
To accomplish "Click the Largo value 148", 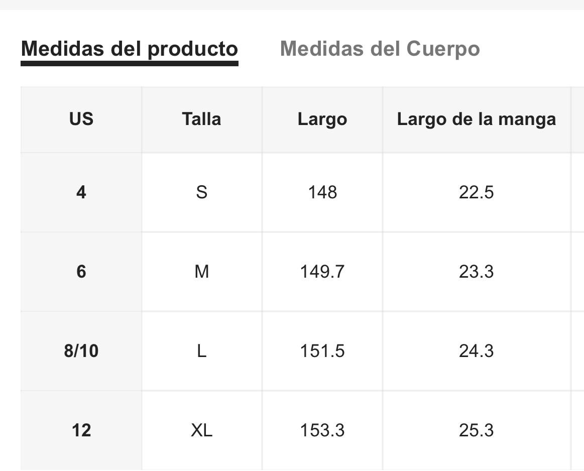I will coord(322,192).
